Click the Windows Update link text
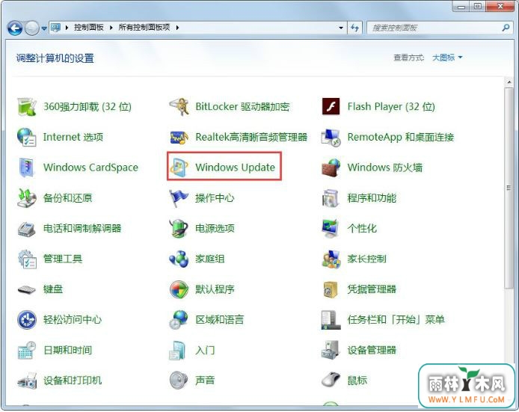 pos(235,167)
